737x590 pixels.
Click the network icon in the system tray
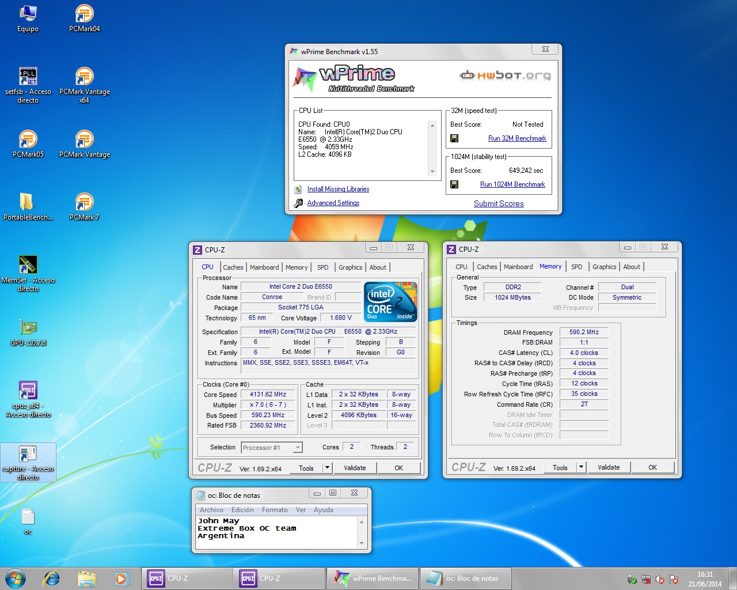646,580
